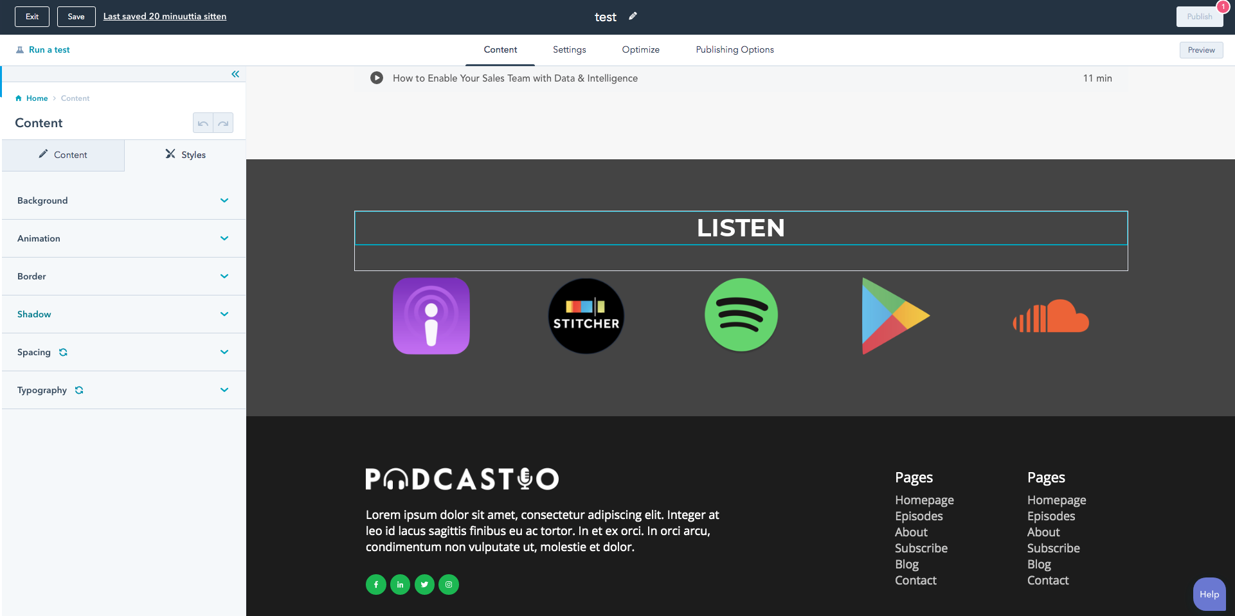The width and height of the screenshot is (1235, 616).
Task: Click the Apple Podcasts icon
Action: [x=431, y=315]
